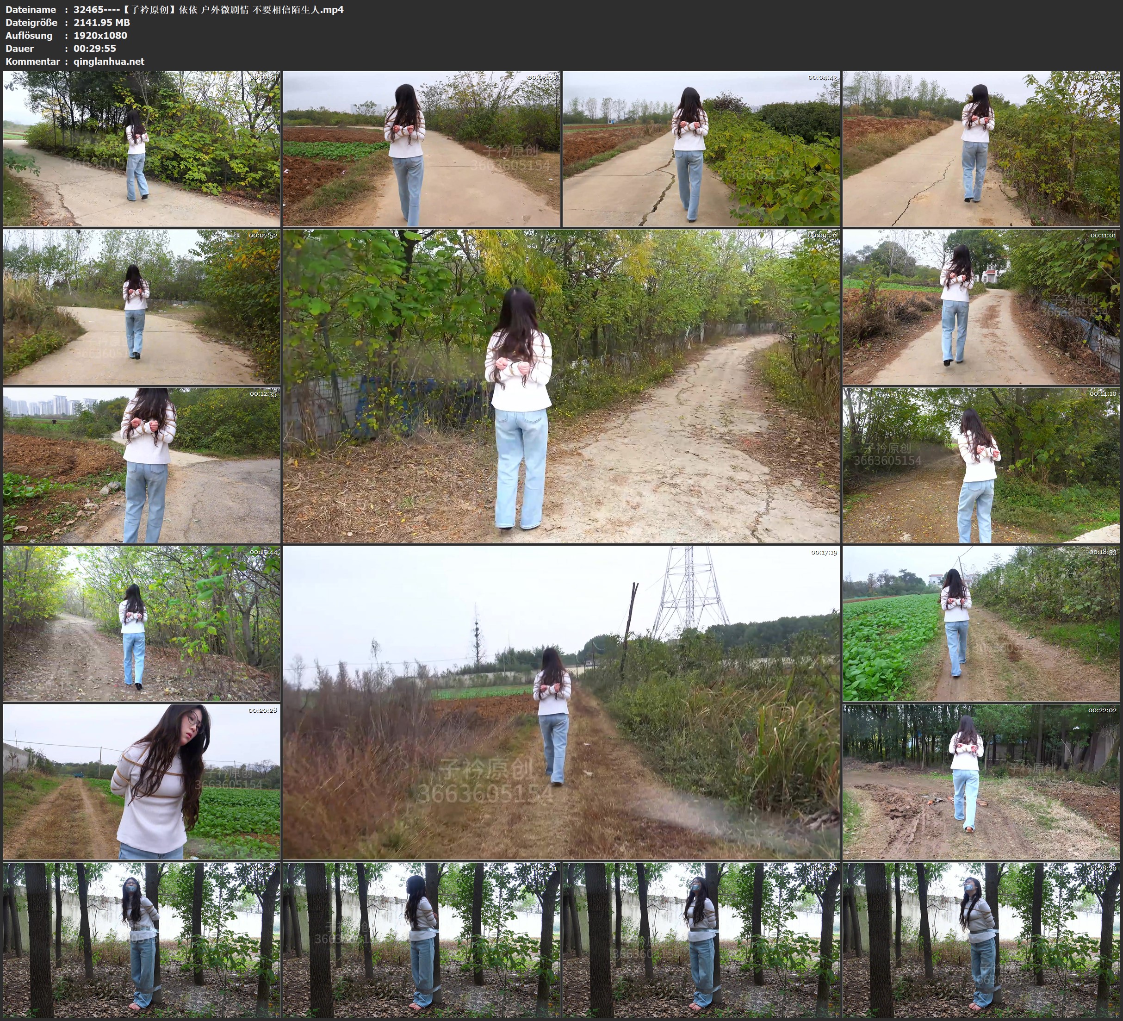The width and height of the screenshot is (1123, 1021).
Task: Click the frame marked 00:14:10
Action: [981, 465]
